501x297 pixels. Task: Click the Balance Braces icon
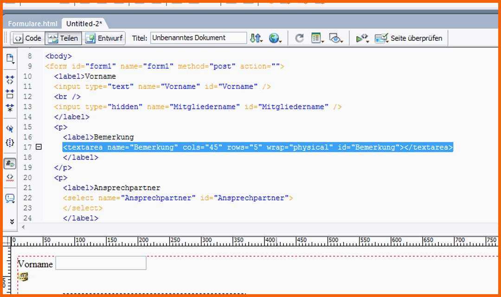[10, 142]
